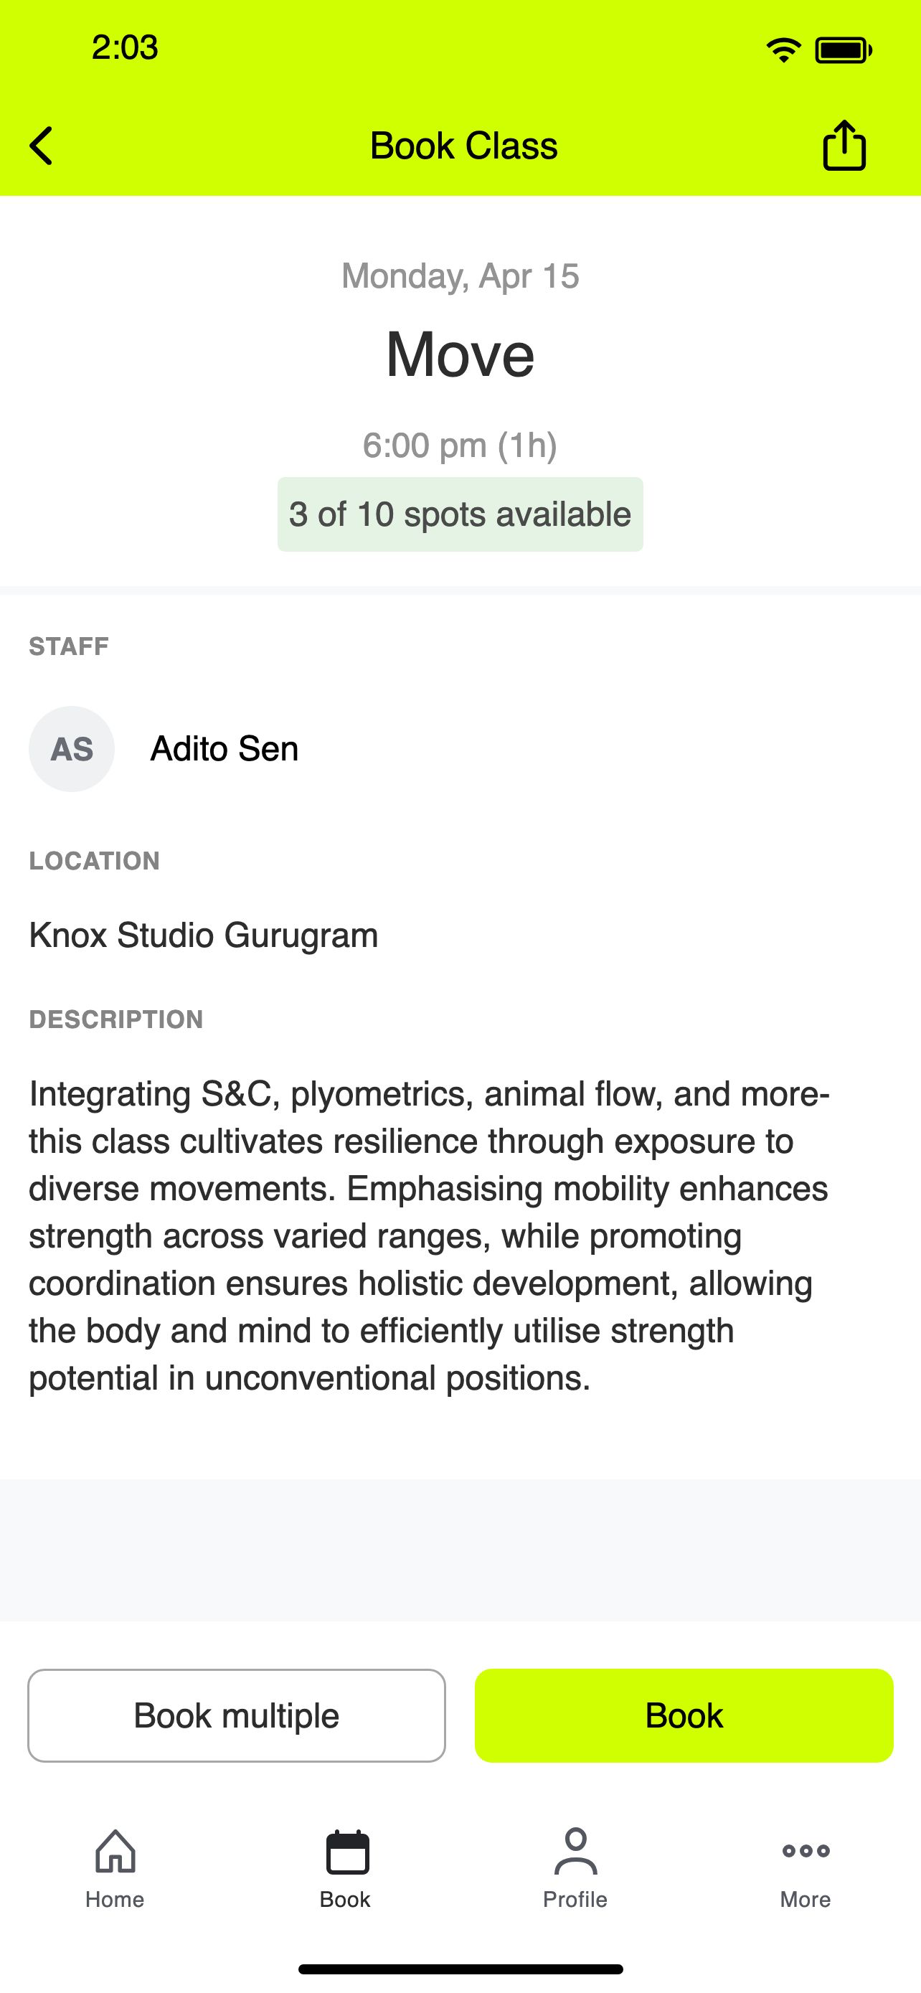Open the Profile person icon

(x=575, y=1852)
